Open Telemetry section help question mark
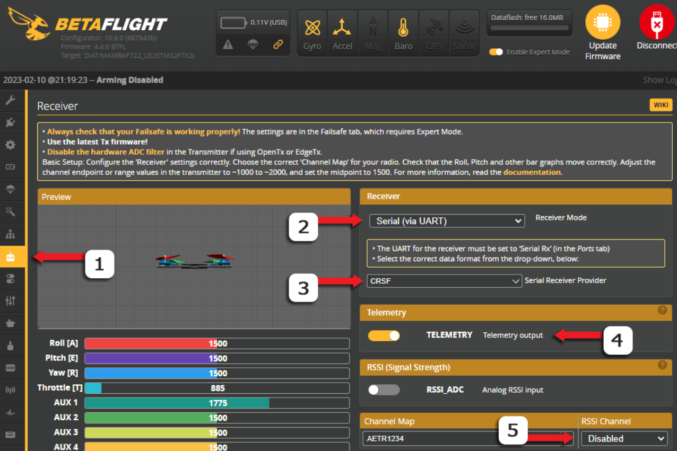 tap(662, 310)
